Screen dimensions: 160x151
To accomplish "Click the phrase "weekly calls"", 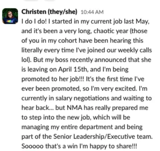I will tap(135, 50).
